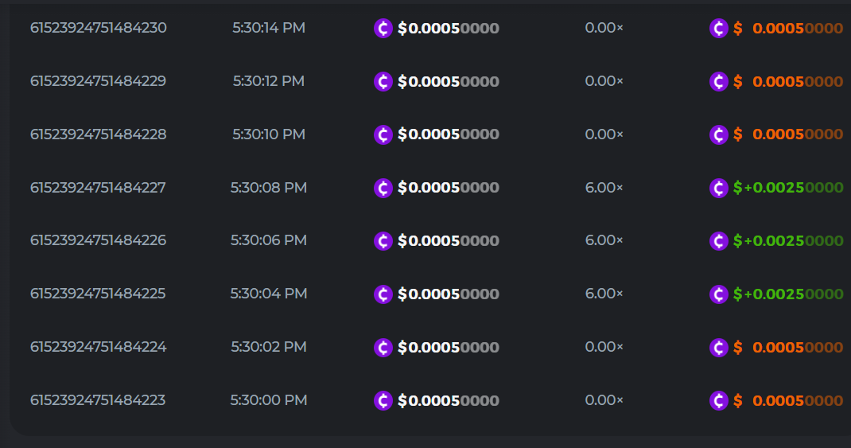Click the 0.00× multiplier in 5:30:12 PM row

pyautogui.click(x=604, y=81)
